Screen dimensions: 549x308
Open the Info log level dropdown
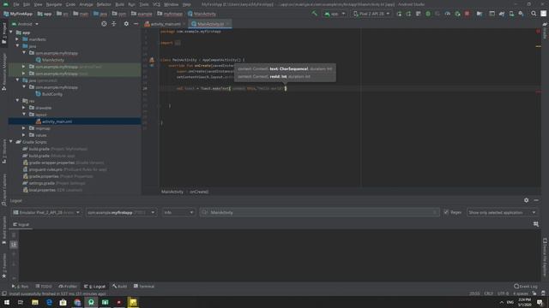(x=178, y=212)
